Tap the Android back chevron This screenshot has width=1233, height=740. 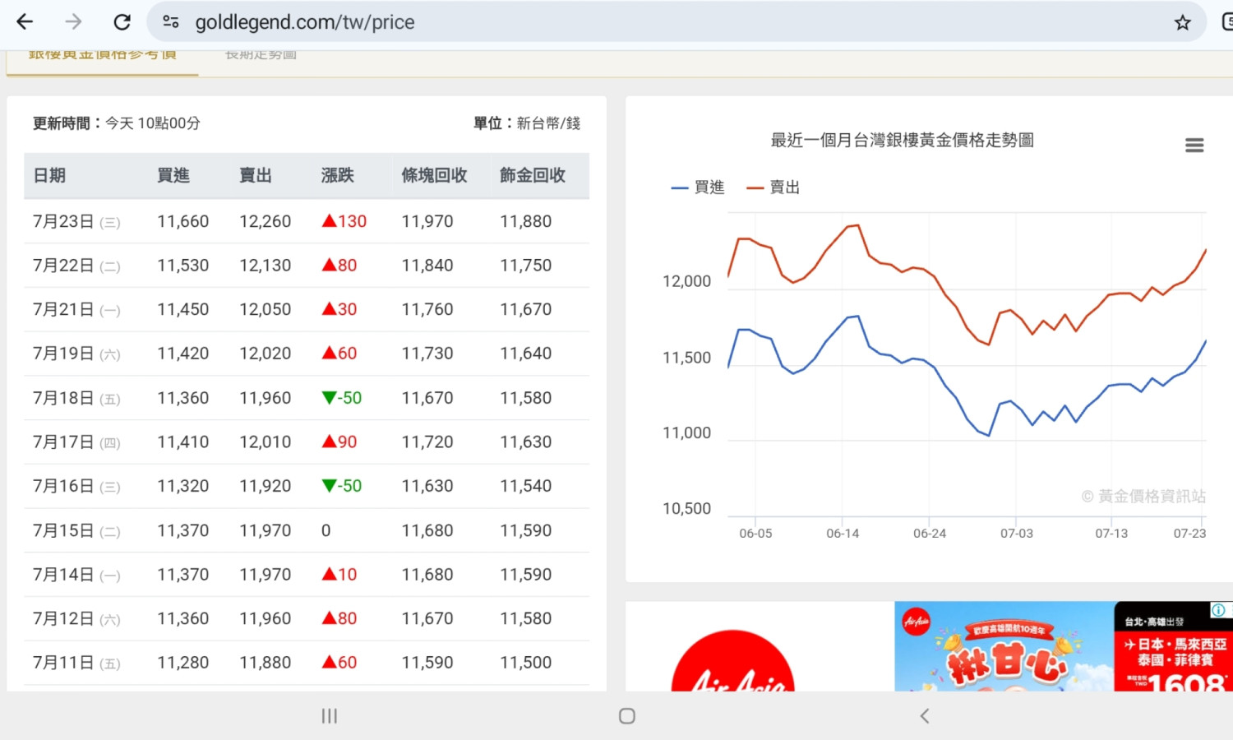click(x=925, y=716)
